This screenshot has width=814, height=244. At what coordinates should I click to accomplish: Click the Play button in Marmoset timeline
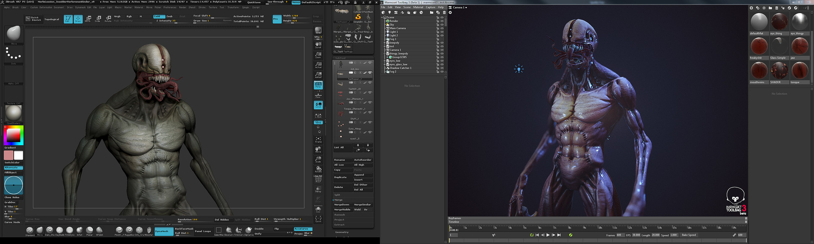pos(548,235)
